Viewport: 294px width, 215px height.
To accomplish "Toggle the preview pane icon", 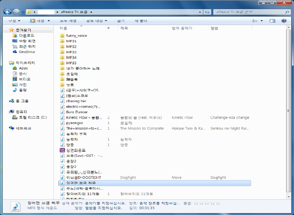I will coord(272,21).
